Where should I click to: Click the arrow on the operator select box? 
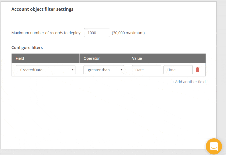point(121,70)
